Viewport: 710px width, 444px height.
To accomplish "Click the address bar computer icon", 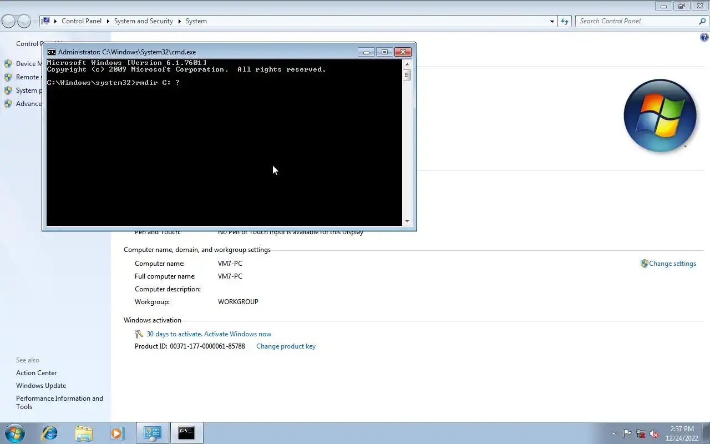I will (x=46, y=21).
